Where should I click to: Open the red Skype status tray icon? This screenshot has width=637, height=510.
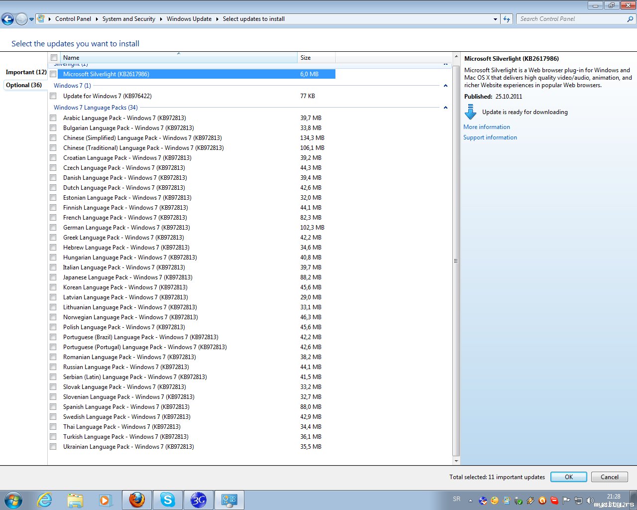(554, 501)
